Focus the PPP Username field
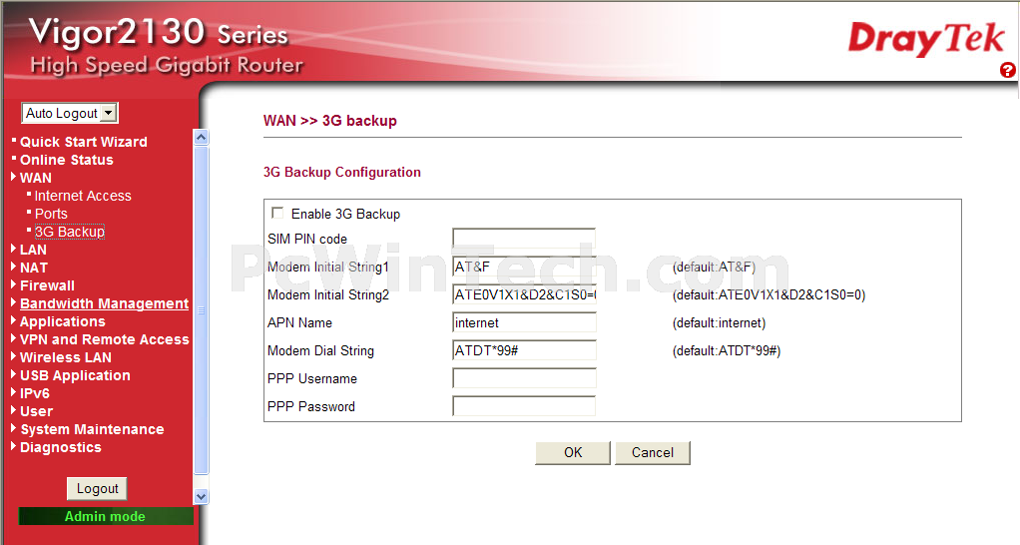The image size is (1020, 545). (x=524, y=378)
